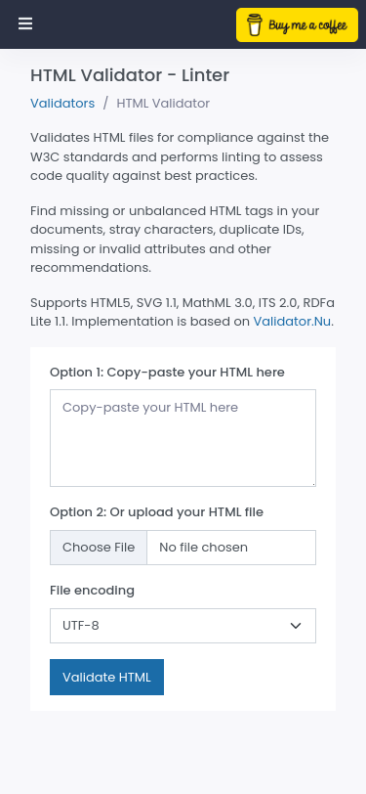Select the HTML Validator breadcrumb item
Viewport: 366px width, 794px height.
(x=163, y=104)
